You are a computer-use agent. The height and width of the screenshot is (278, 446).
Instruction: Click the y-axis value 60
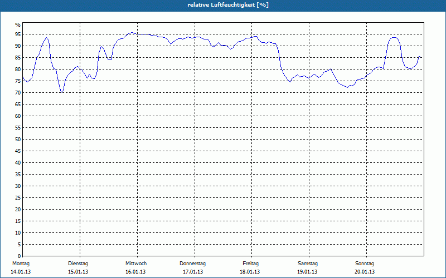[x=18, y=116]
